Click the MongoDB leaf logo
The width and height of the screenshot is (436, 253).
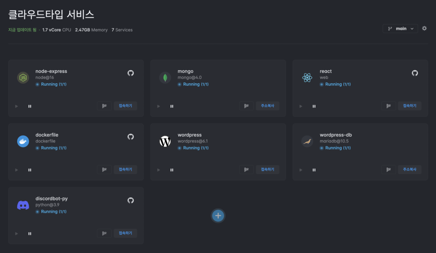coord(165,78)
